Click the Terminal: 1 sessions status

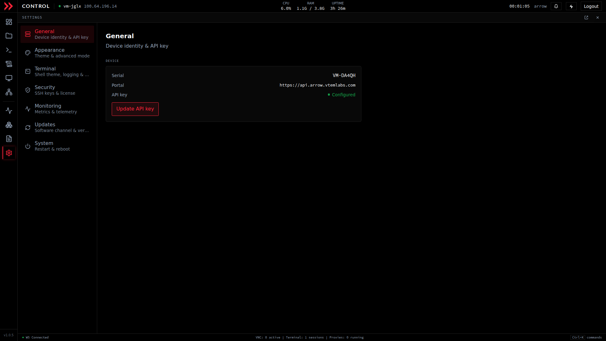(x=305, y=338)
